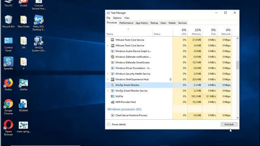This screenshot has width=260, height=146.
Task: Switch to the Services tab
Action: point(182,23)
